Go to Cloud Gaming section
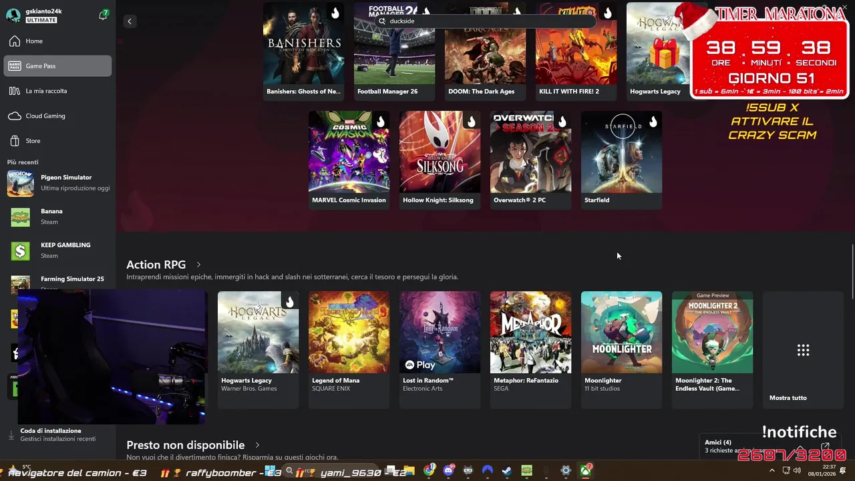The width and height of the screenshot is (855, 481). point(57,116)
